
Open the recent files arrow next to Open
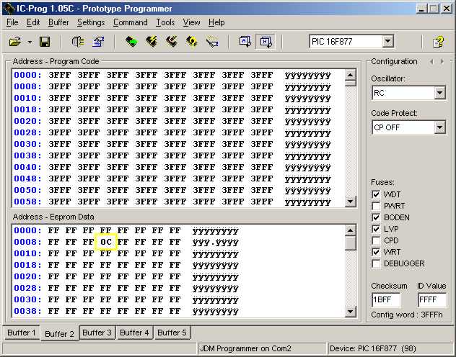pos(30,42)
